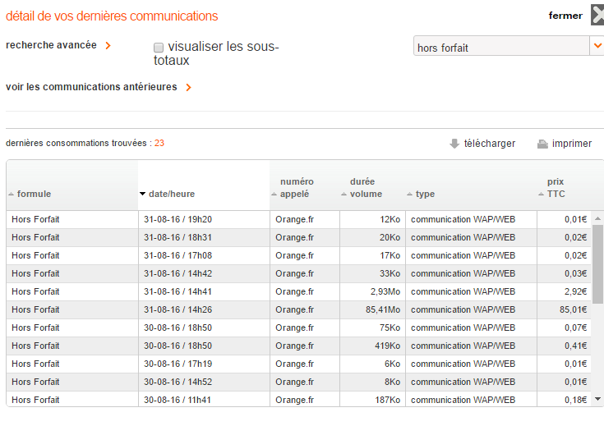604x426 pixels.
Task: Click the fermer text link
Action: (565, 16)
